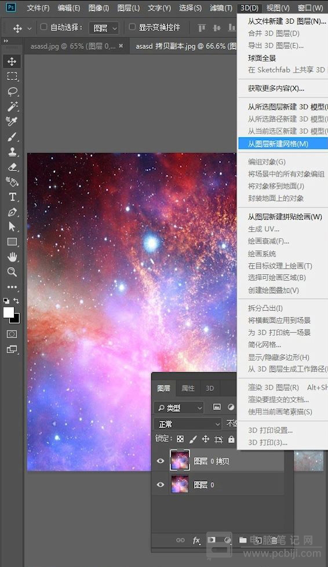Select the Magic Wand tool
Viewport: 328px width, 567px height.
(12, 106)
